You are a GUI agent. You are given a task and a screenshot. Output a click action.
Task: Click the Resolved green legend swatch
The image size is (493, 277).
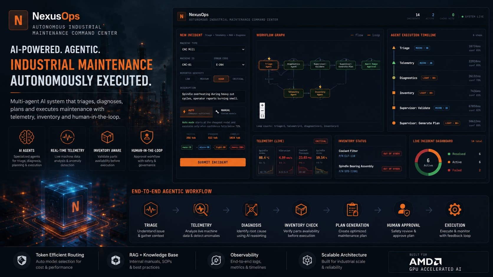pos(449,154)
